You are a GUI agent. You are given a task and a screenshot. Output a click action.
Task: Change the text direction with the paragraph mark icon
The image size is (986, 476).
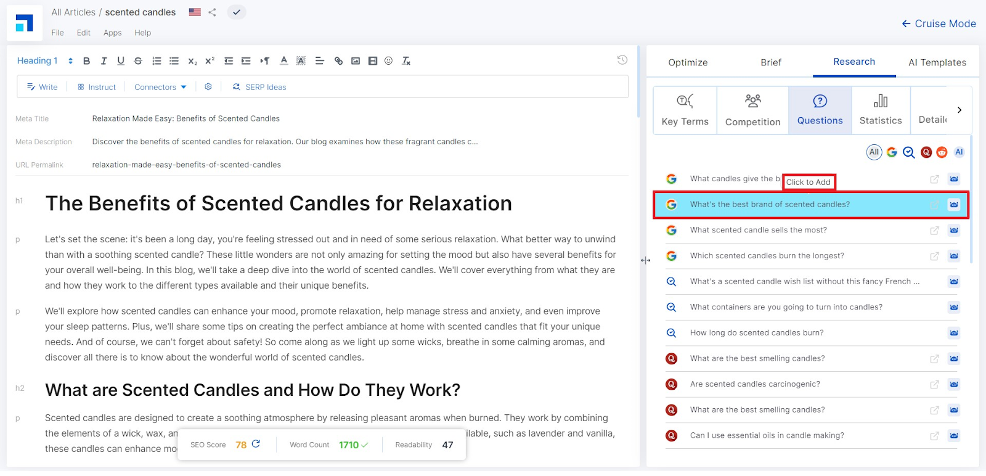265,61
